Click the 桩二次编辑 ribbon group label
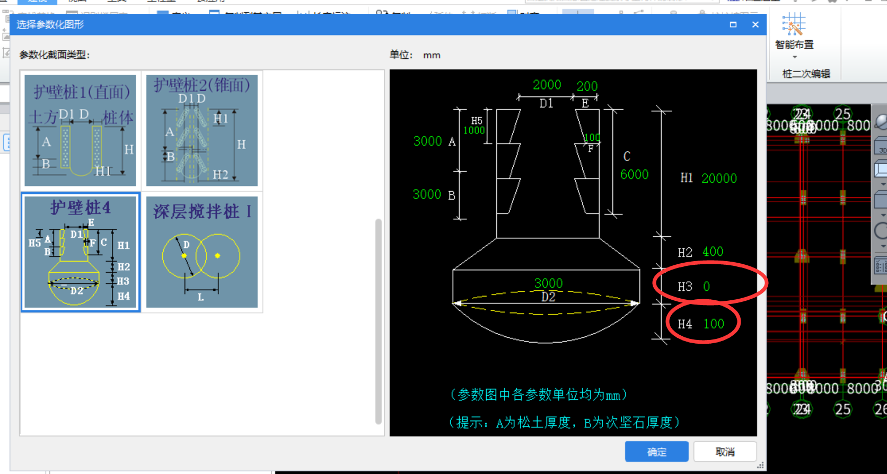Viewport: 887px width, 474px height. 806,74
